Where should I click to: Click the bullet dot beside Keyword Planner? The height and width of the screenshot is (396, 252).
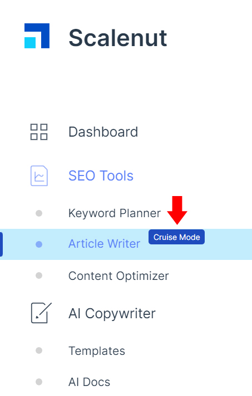[39, 213]
